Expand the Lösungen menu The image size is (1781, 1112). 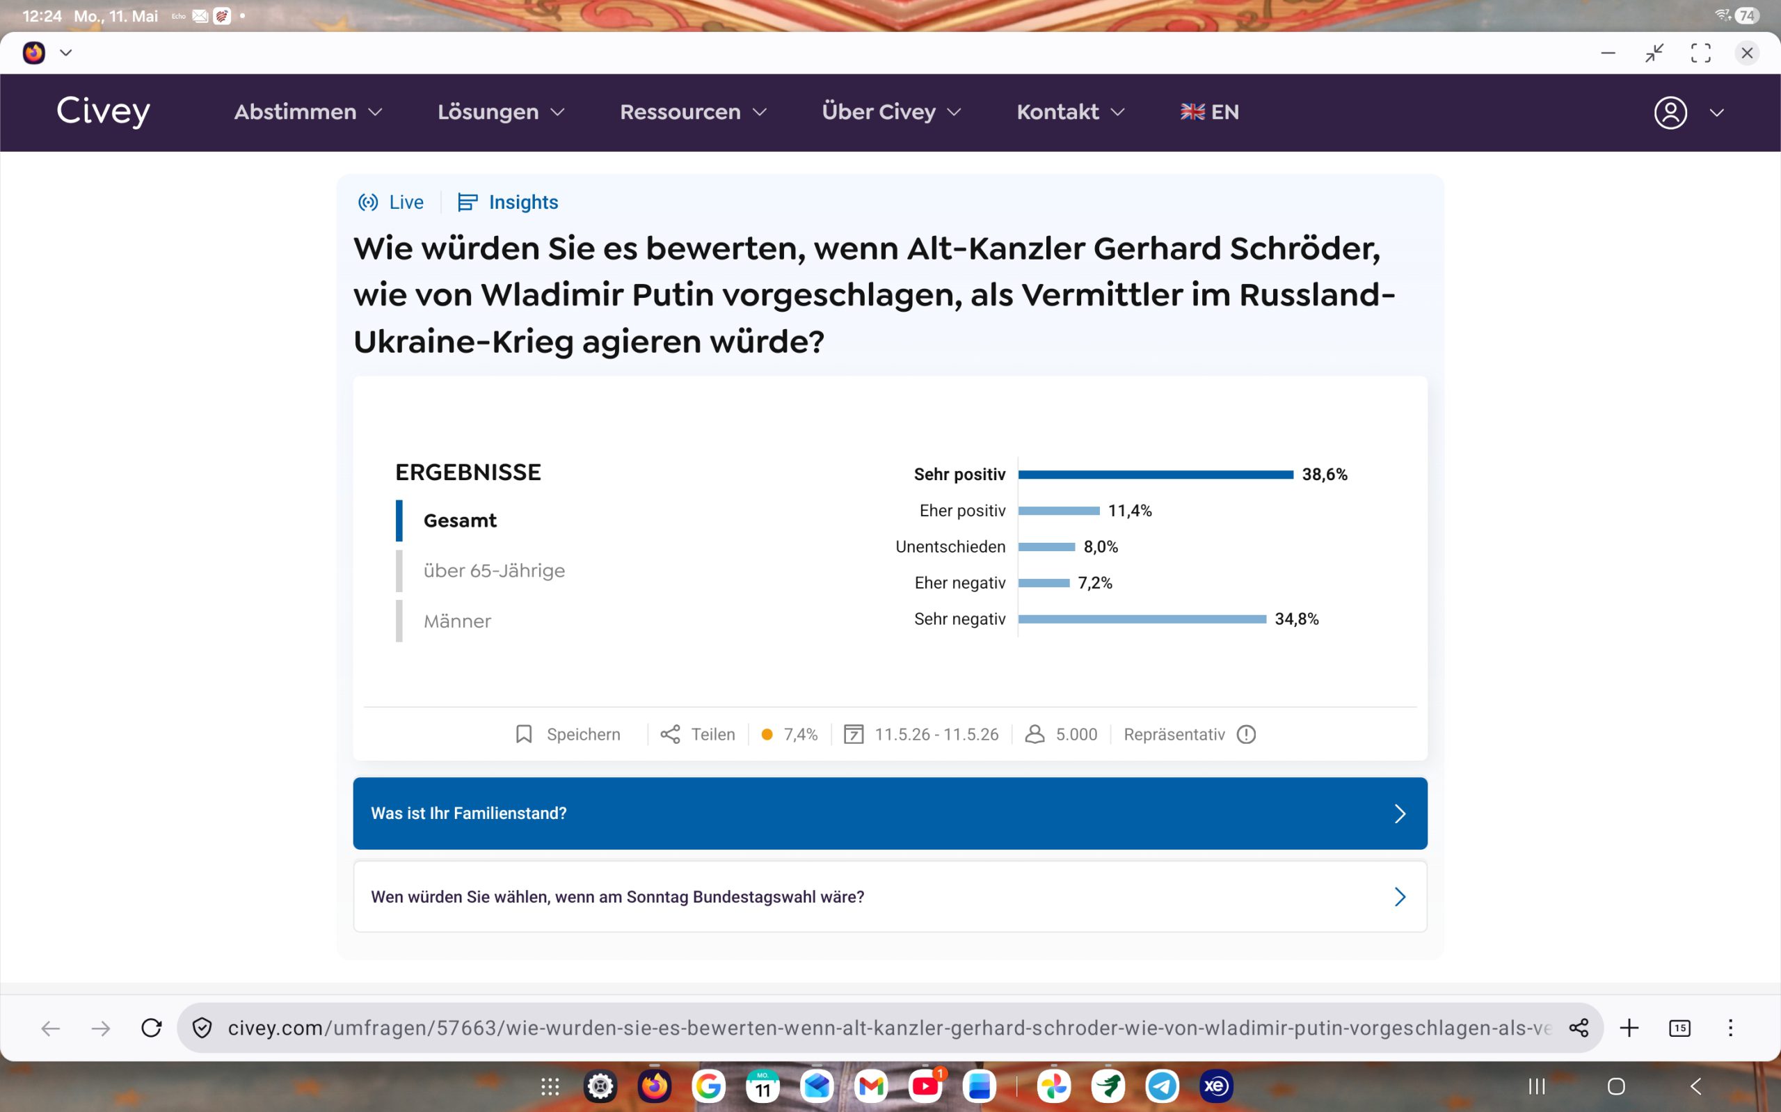click(x=502, y=112)
